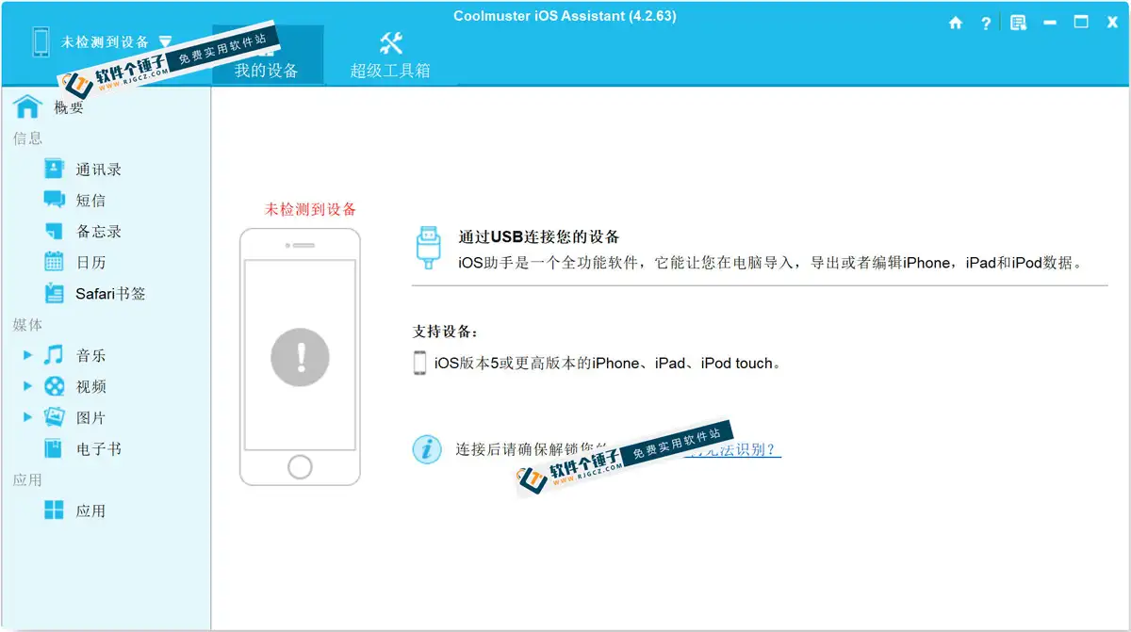Expand the 视频 tree arrow
This screenshot has width=1131, height=632.
[x=27, y=386]
